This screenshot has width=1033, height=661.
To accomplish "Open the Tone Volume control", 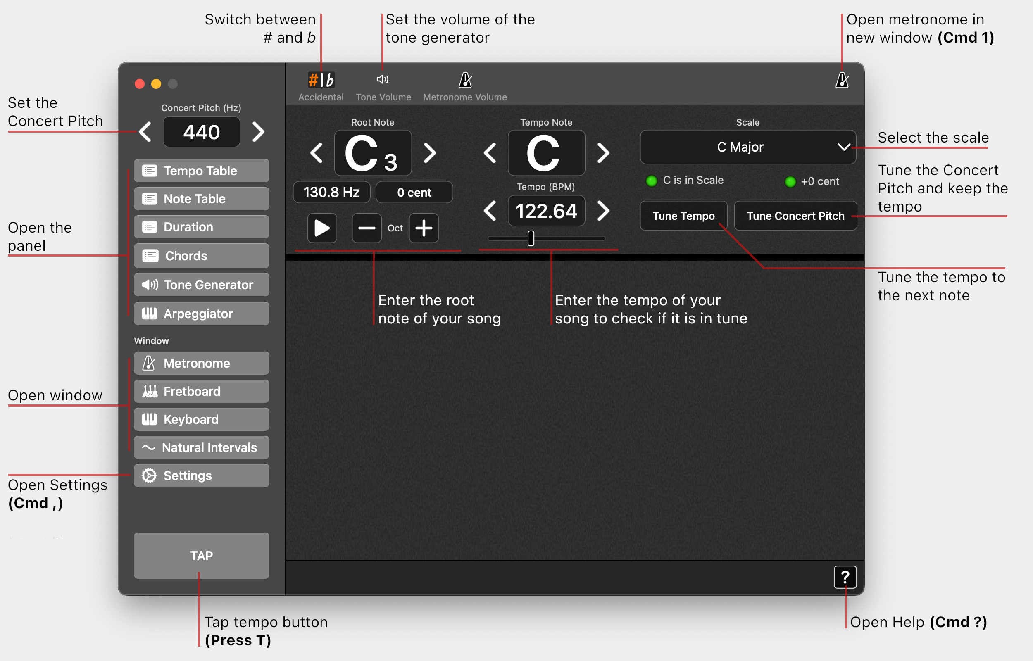I will (x=383, y=80).
